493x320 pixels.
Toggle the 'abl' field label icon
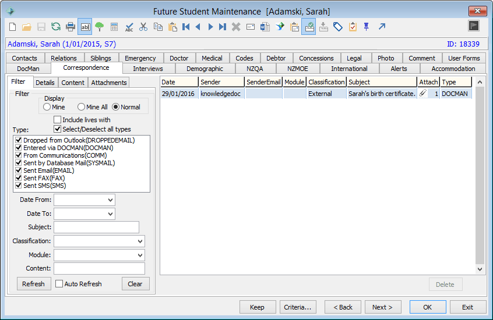pos(85,27)
